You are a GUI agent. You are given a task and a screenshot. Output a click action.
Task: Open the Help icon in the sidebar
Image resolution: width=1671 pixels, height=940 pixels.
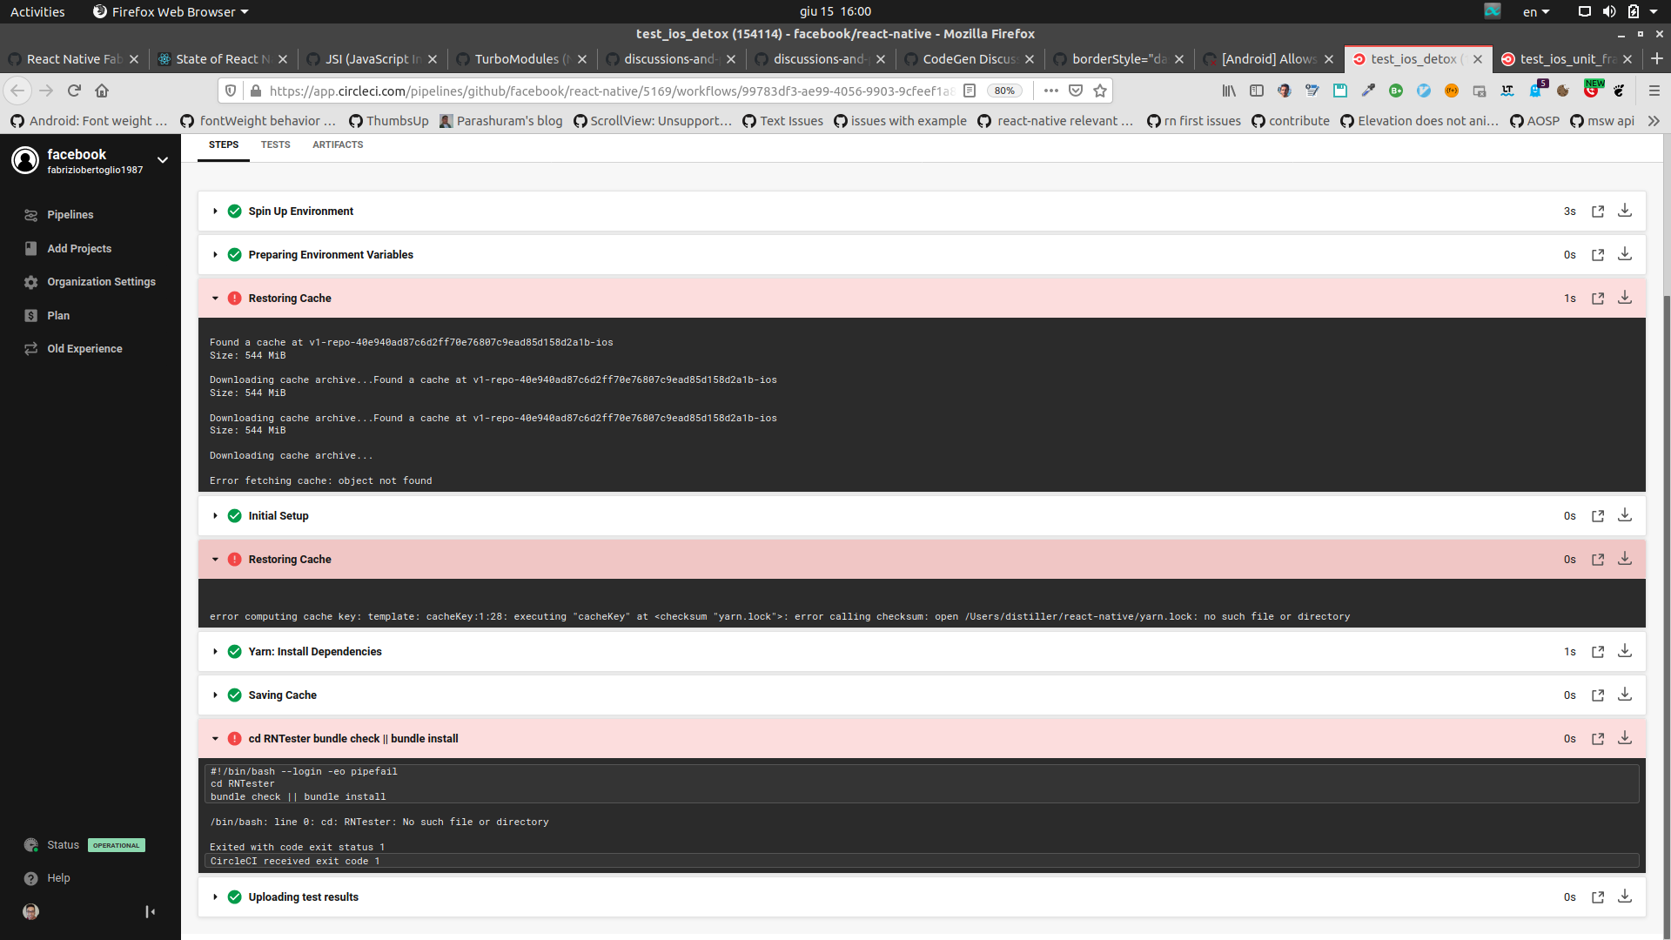point(32,877)
